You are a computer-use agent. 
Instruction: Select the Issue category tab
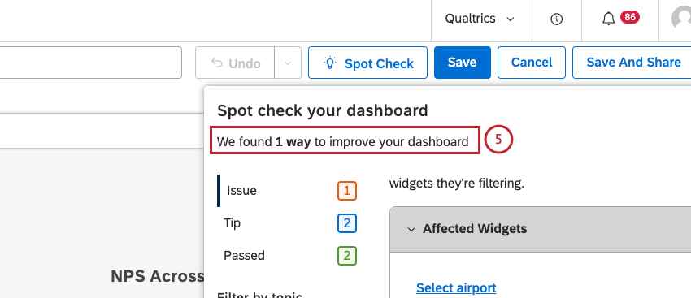(x=287, y=191)
